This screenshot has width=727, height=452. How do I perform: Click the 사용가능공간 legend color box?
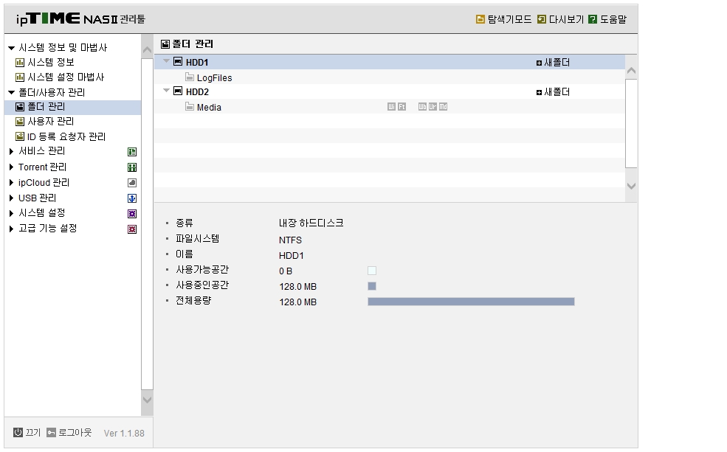click(x=372, y=271)
